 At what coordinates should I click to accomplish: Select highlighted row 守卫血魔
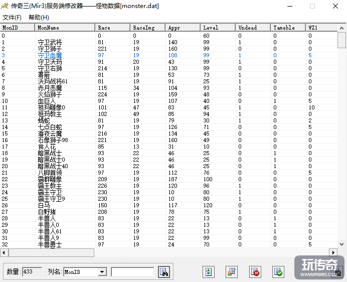click(x=168, y=55)
